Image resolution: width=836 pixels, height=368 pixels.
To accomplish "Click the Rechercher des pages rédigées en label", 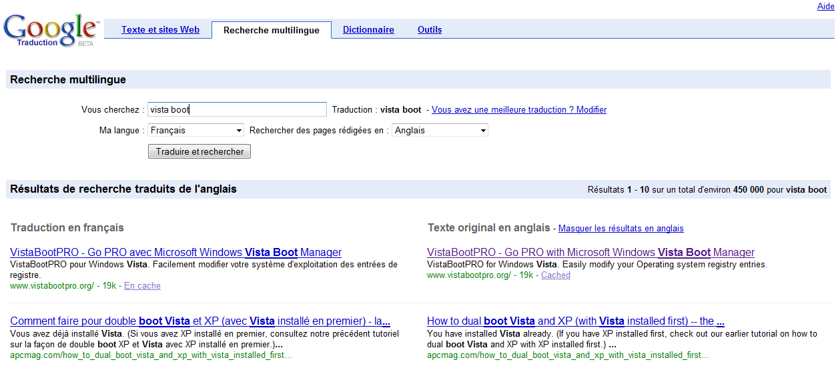I will point(319,131).
